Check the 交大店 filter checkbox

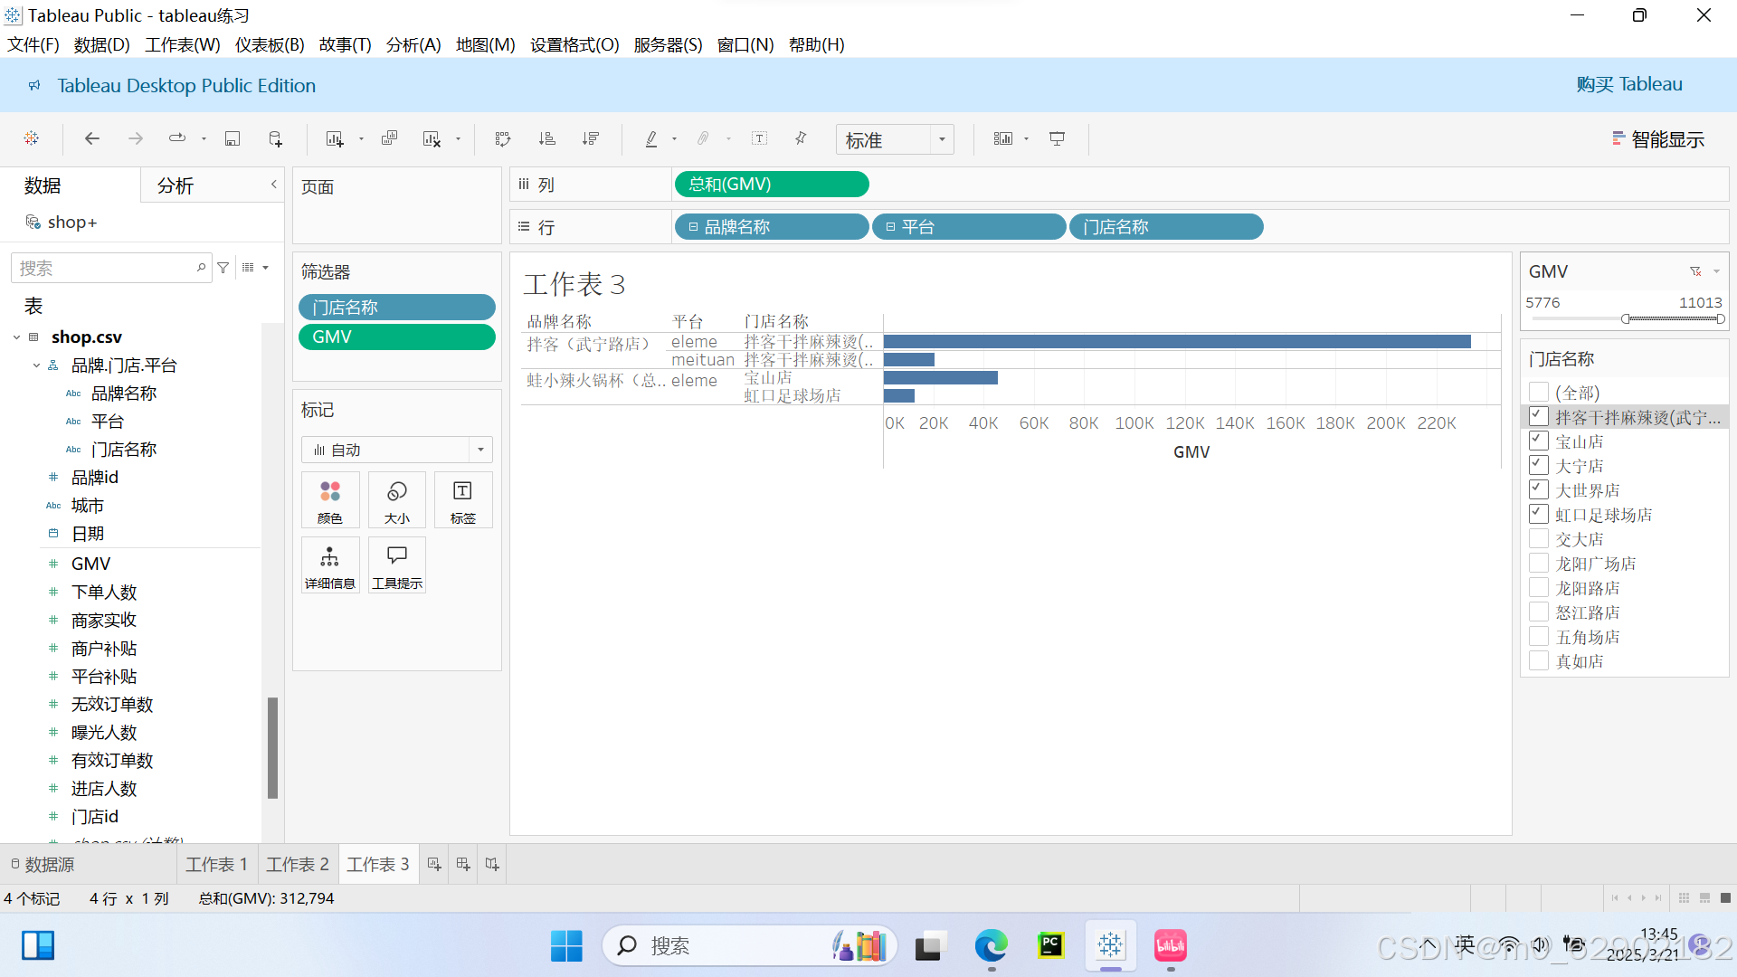pyautogui.click(x=1538, y=539)
